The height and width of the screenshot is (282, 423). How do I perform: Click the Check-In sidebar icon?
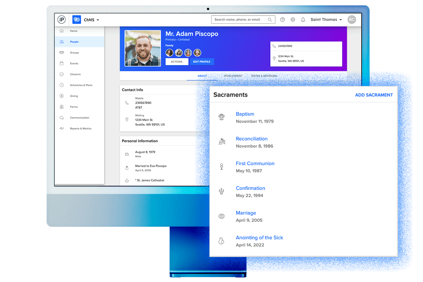tap(62, 74)
